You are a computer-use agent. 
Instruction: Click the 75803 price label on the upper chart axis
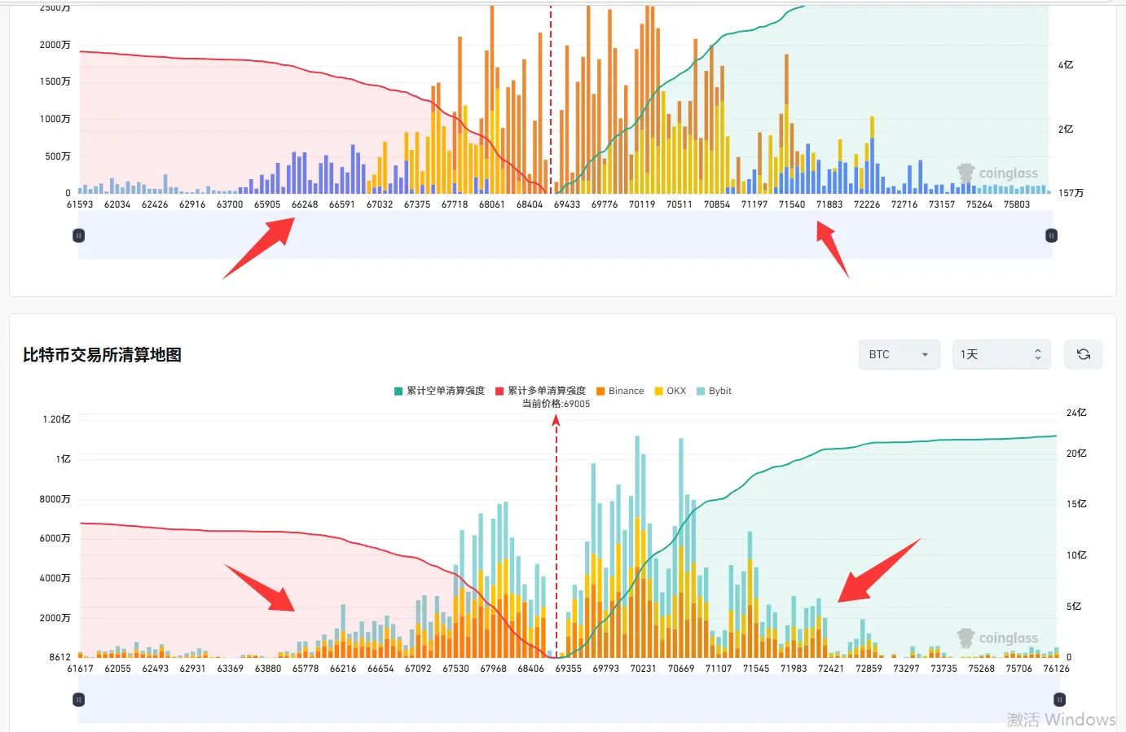[1017, 204]
